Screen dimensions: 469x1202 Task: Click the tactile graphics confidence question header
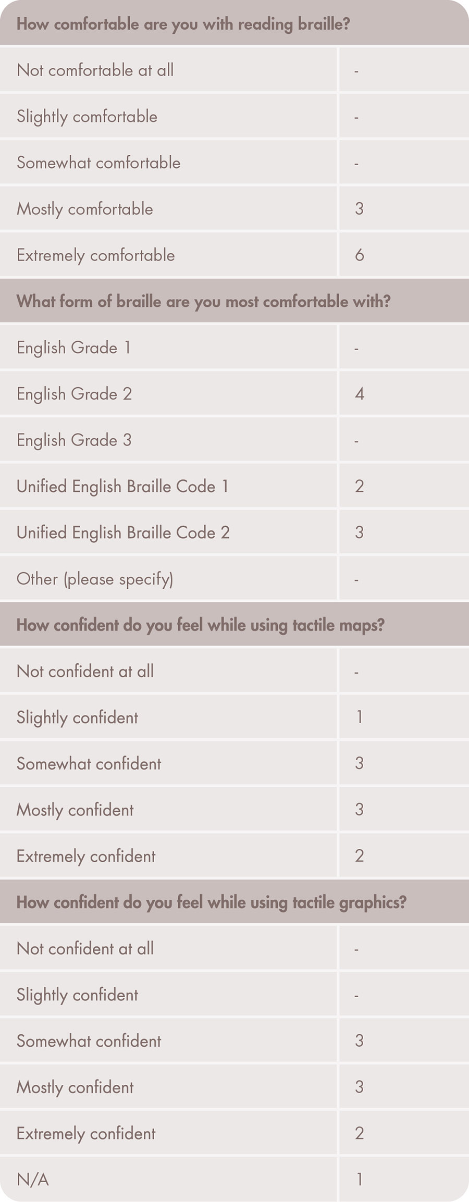coord(211,902)
